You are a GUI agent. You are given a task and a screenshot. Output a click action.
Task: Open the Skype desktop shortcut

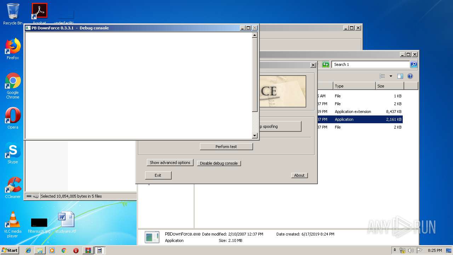tap(13, 153)
